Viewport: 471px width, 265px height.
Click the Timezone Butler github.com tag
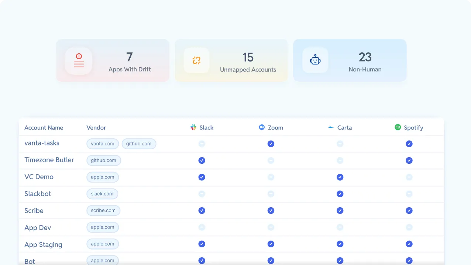(104, 160)
